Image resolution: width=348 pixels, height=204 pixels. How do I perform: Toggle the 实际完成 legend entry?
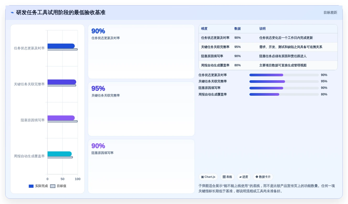[38, 186]
